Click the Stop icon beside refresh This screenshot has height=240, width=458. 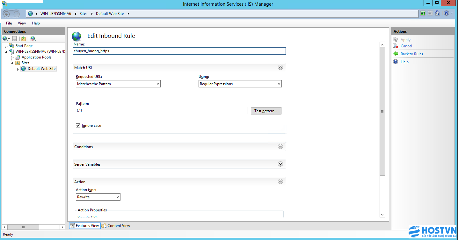pyautogui.click(x=430, y=13)
